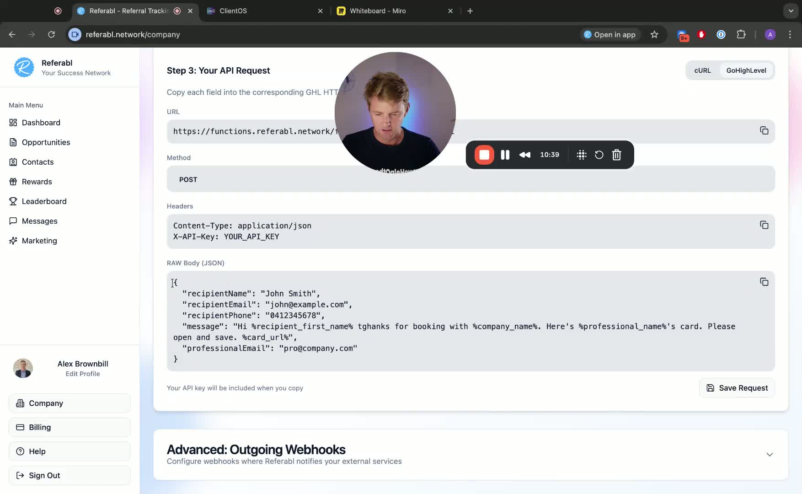Click Alex Brownbill's profile photo
This screenshot has width=802, height=494.
[23, 368]
